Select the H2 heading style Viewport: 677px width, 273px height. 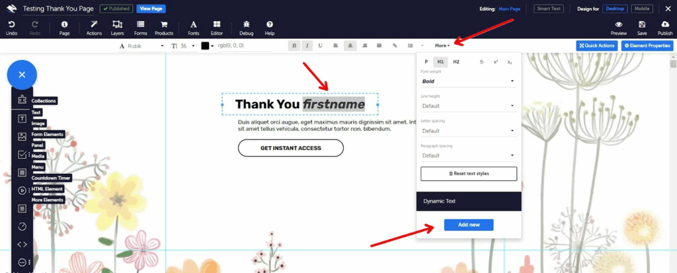456,61
